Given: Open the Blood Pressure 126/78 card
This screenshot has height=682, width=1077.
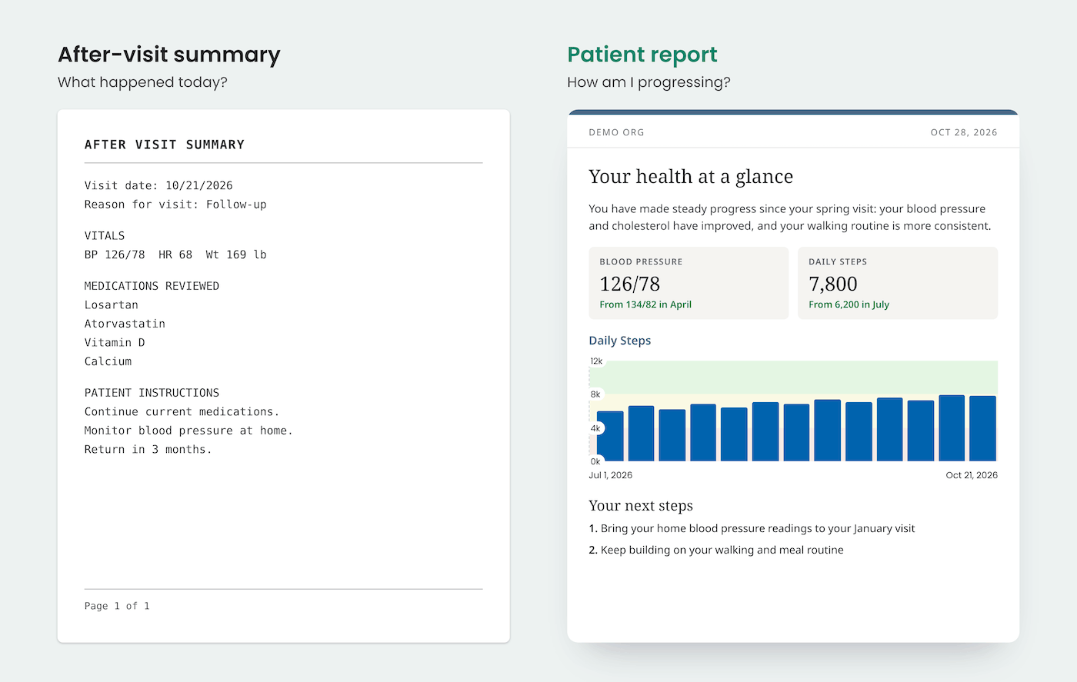Looking at the screenshot, I should pos(689,283).
